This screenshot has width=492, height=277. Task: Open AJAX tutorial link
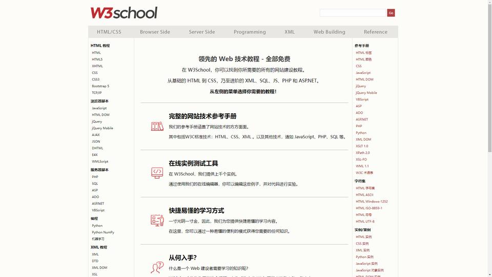(96, 135)
